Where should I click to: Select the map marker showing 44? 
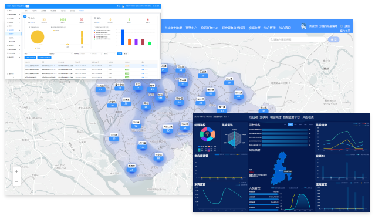click(238, 96)
